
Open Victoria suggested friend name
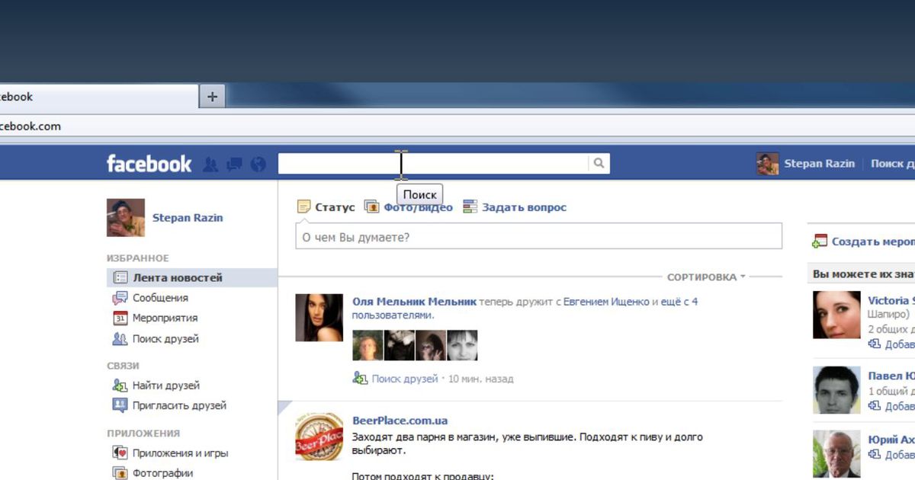pyautogui.click(x=891, y=301)
